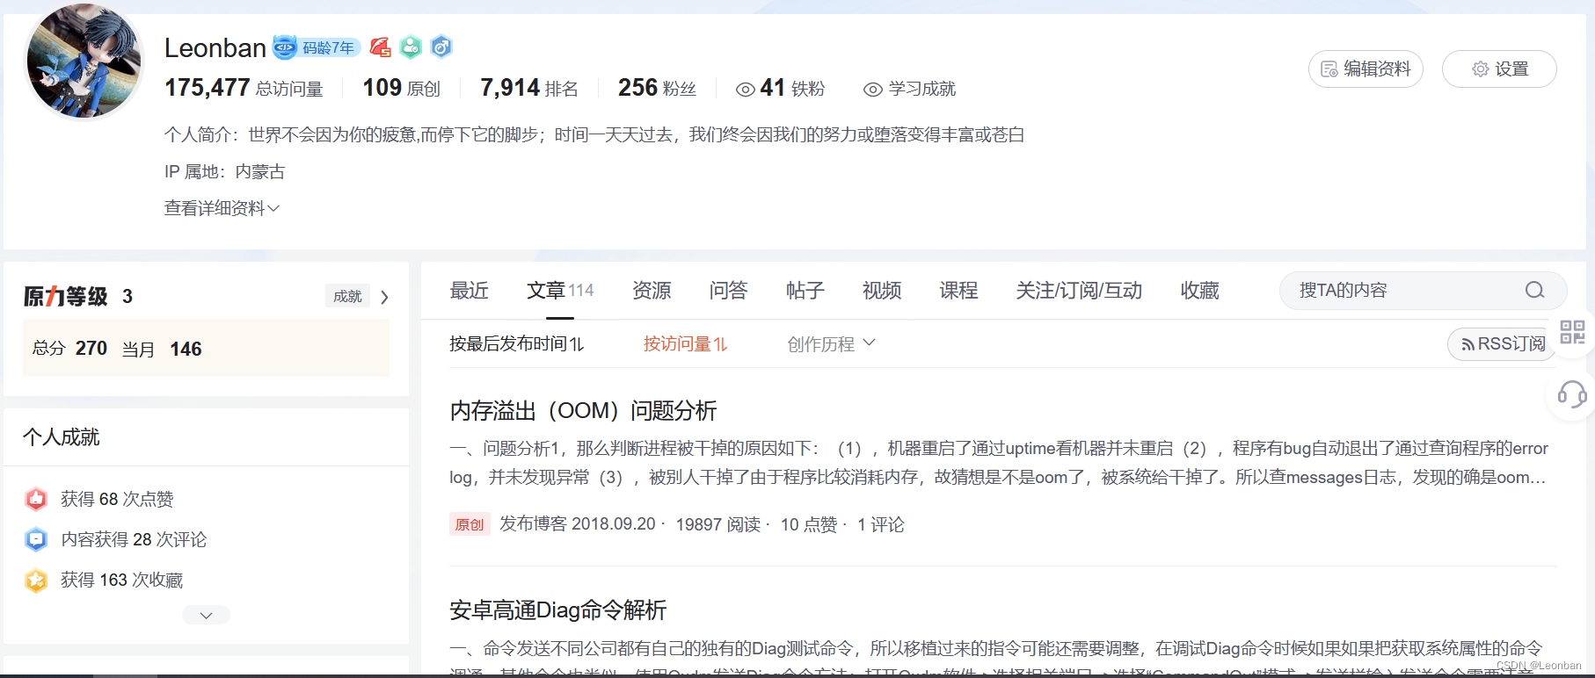Click the red badge icon beside 码龄7年
This screenshot has height=678, width=1595.
coord(381,47)
